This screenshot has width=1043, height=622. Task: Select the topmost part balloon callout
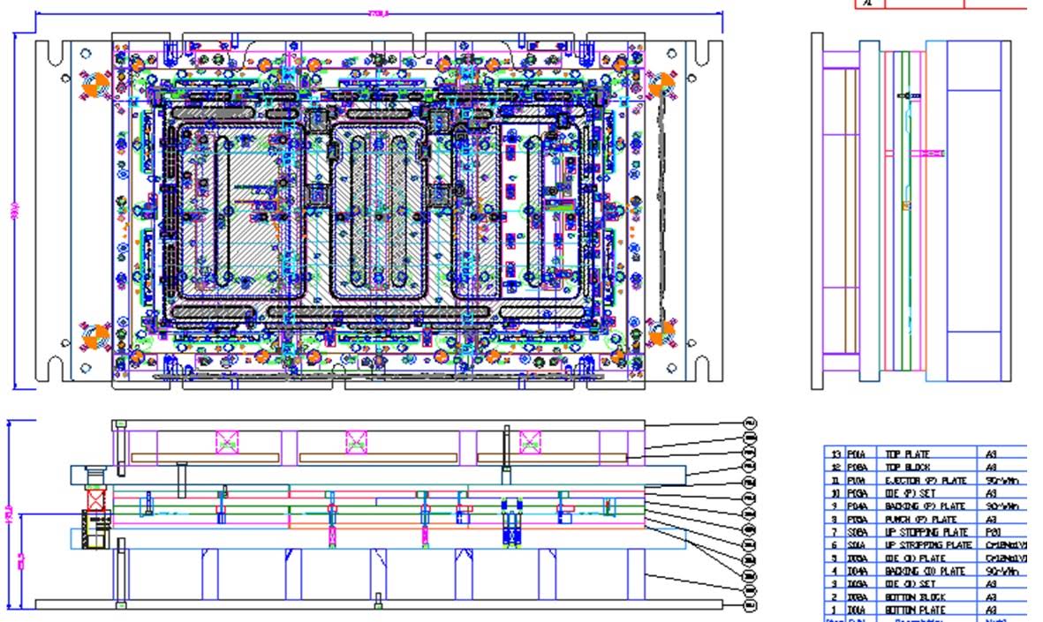point(751,423)
